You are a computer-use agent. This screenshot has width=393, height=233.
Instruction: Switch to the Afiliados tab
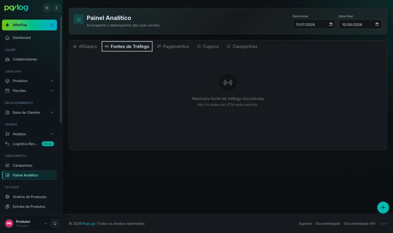click(85, 47)
